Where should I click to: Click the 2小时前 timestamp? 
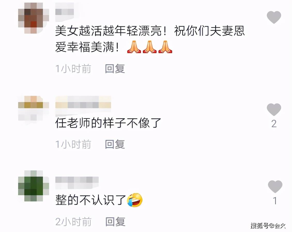tap(73, 222)
